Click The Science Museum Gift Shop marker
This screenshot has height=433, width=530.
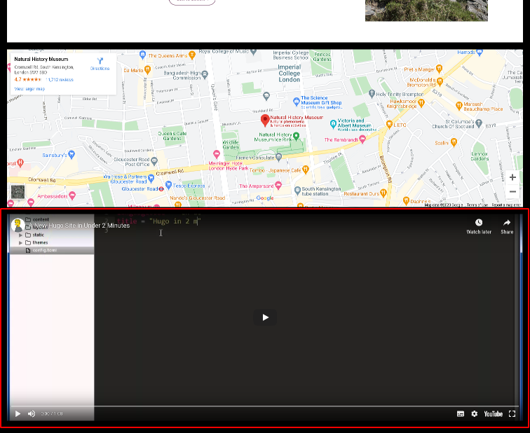tap(297, 101)
